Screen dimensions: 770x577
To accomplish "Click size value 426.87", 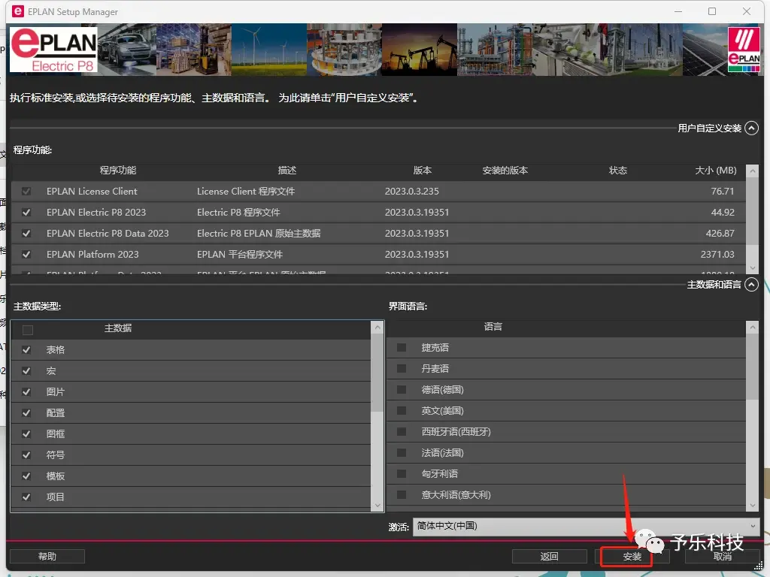I will tap(720, 234).
